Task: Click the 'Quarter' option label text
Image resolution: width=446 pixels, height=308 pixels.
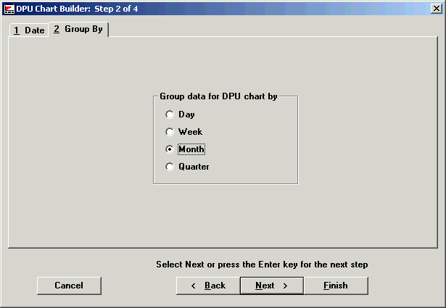Action: click(x=194, y=167)
